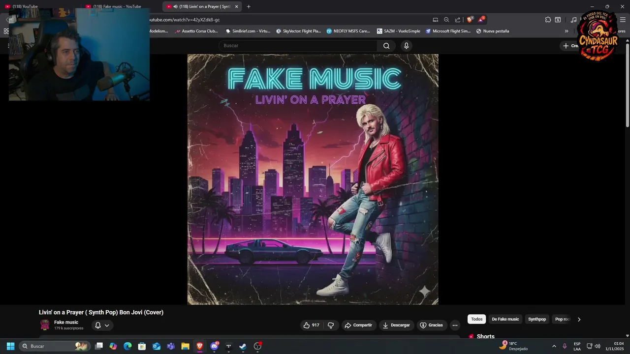The width and height of the screenshot is (630, 354).
Task: Open the Fake music channel name link
Action: click(x=66, y=322)
